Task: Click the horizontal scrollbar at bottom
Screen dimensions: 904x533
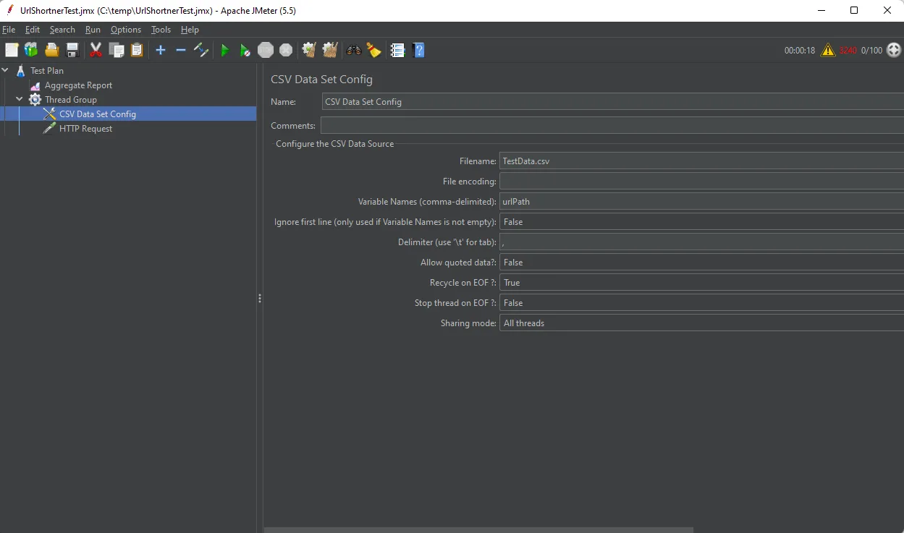Action: [x=478, y=529]
